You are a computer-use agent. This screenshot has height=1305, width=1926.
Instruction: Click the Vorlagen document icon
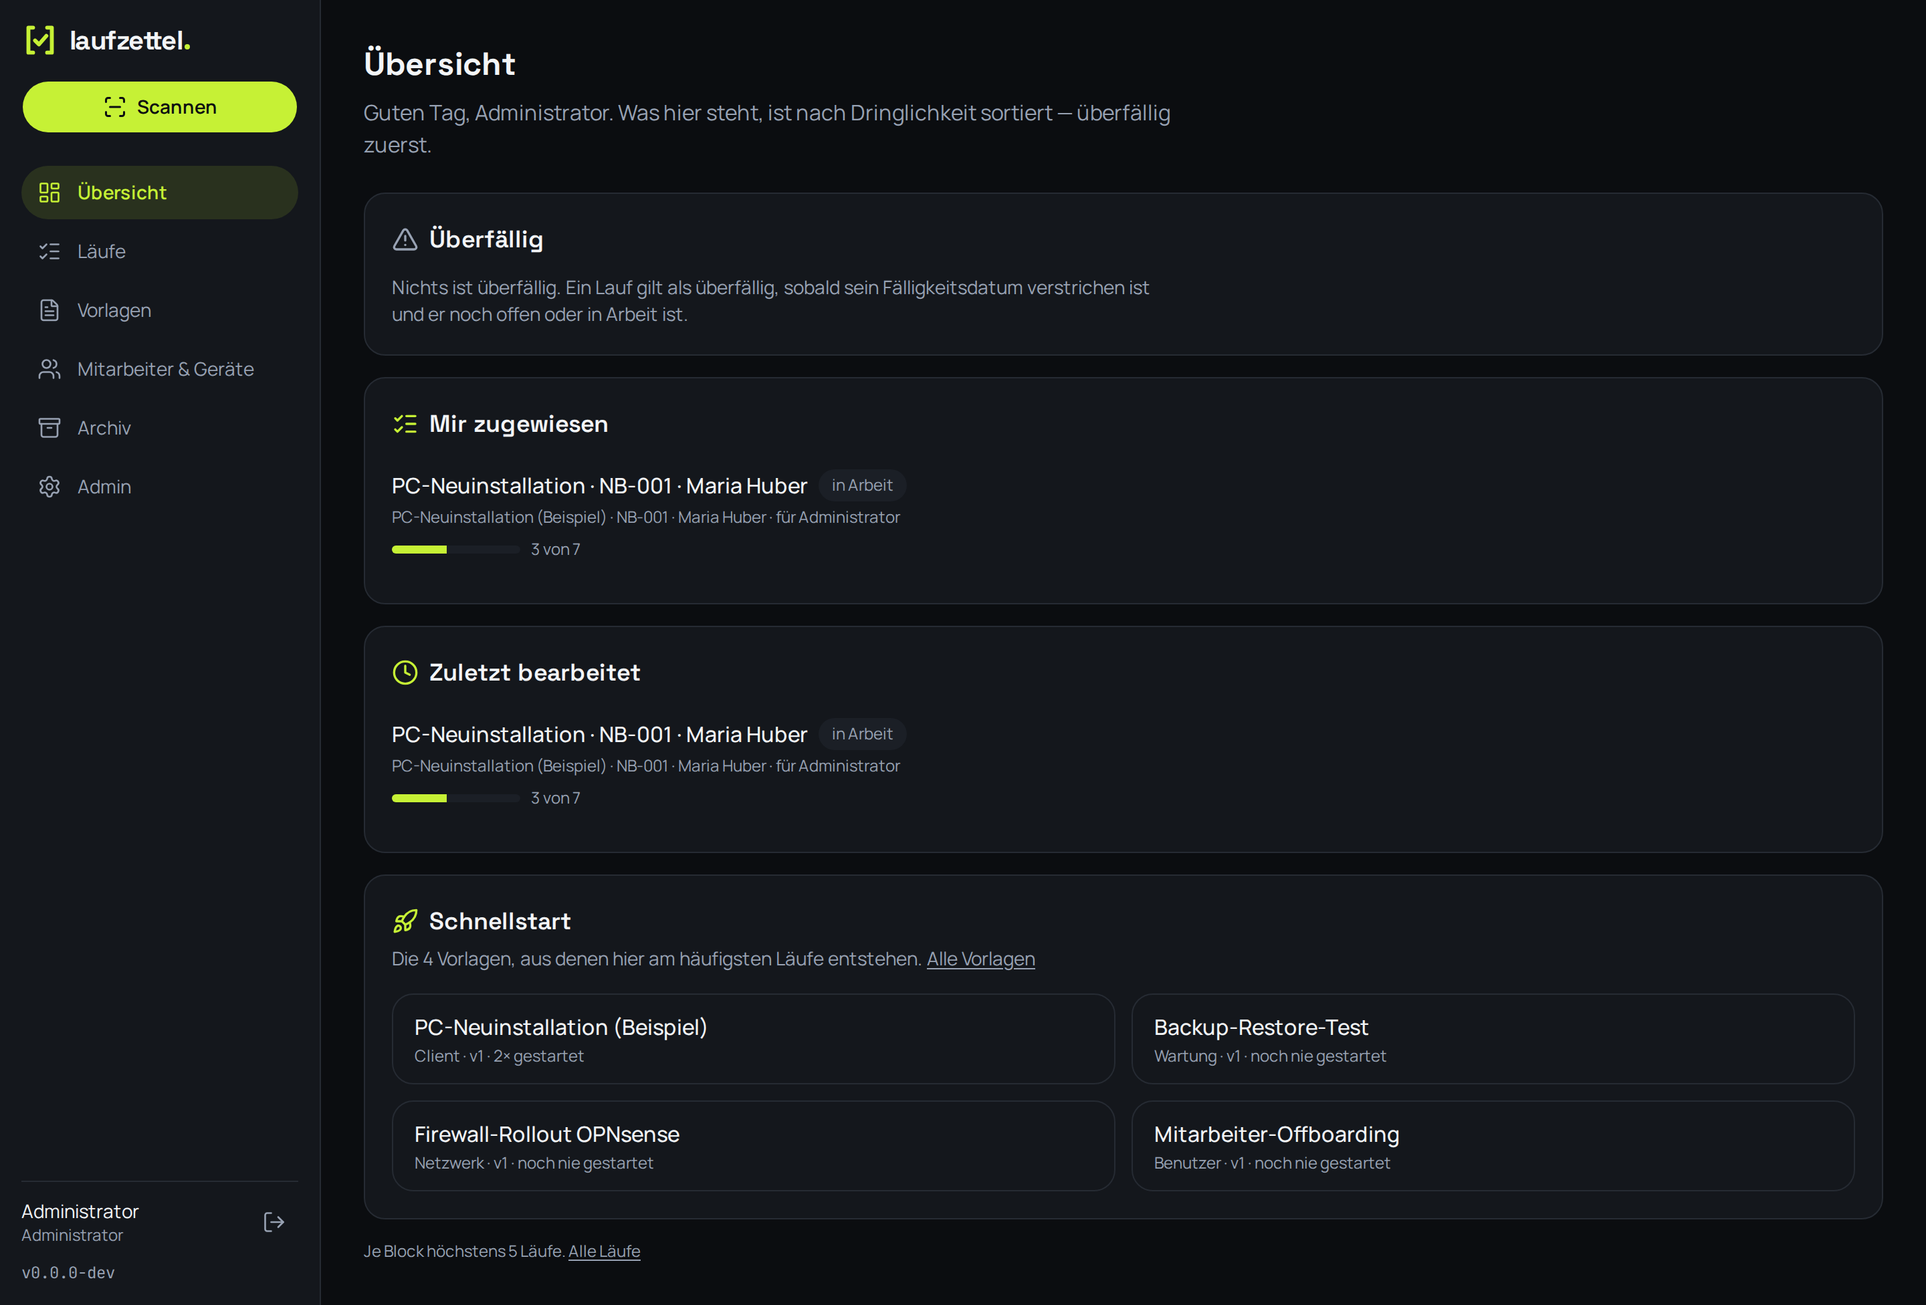tap(49, 310)
